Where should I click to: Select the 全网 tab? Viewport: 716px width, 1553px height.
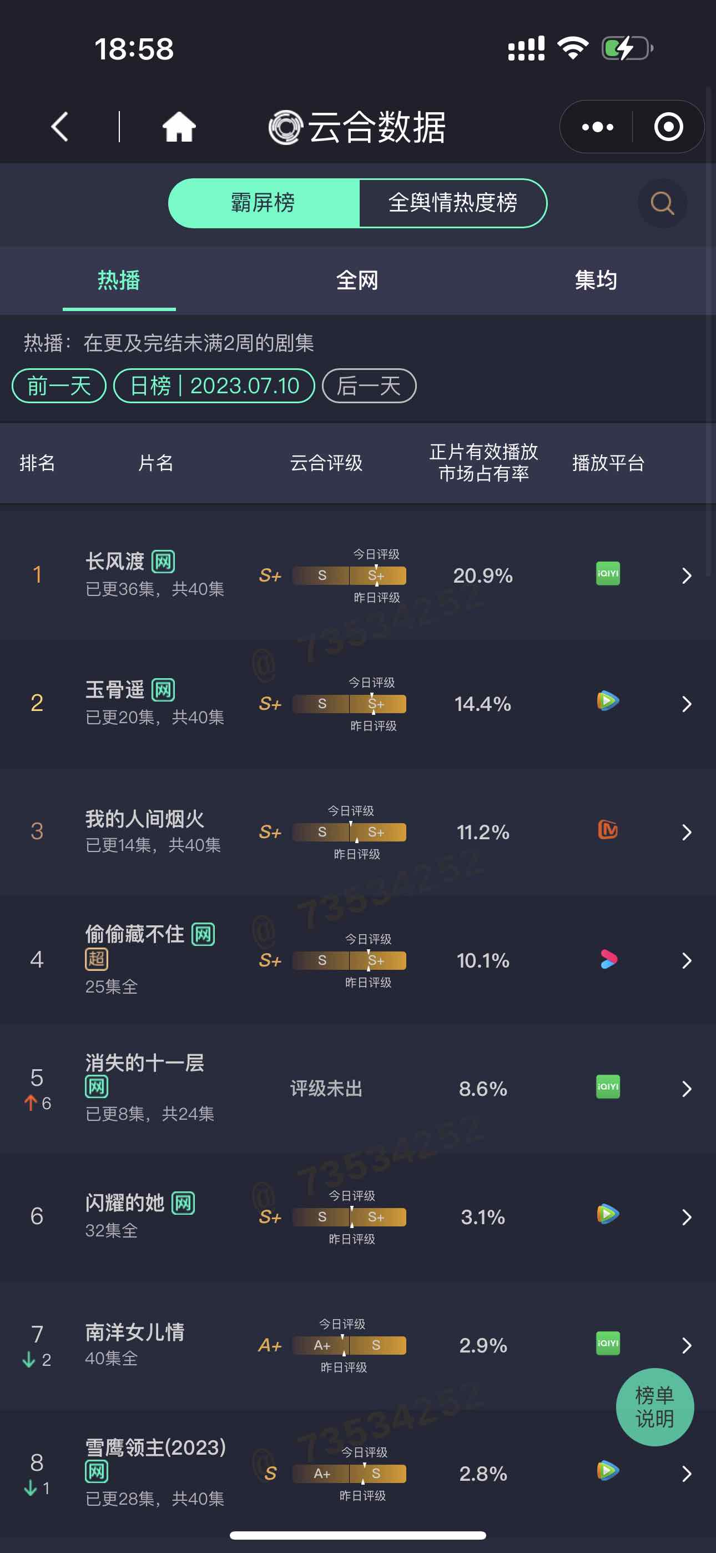tap(357, 280)
